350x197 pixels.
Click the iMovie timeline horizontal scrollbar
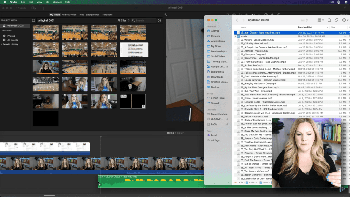(49, 195)
